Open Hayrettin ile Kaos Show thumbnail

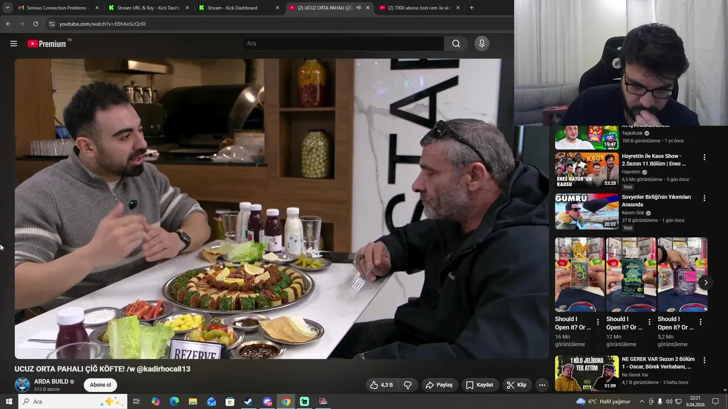pos(586,170)
